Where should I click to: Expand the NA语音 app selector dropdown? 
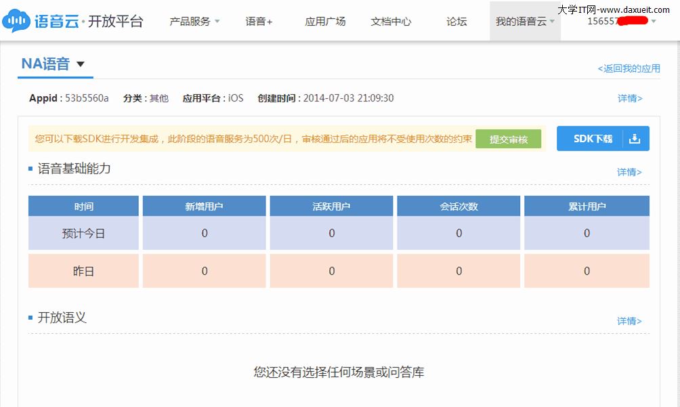tap(81, 64)
